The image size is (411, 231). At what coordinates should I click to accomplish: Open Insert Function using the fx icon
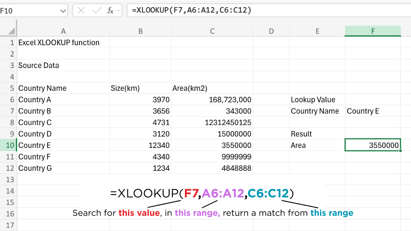110,10
